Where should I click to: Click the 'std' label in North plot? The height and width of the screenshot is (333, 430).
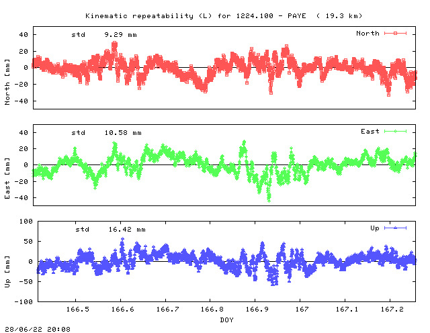(79, 35)
